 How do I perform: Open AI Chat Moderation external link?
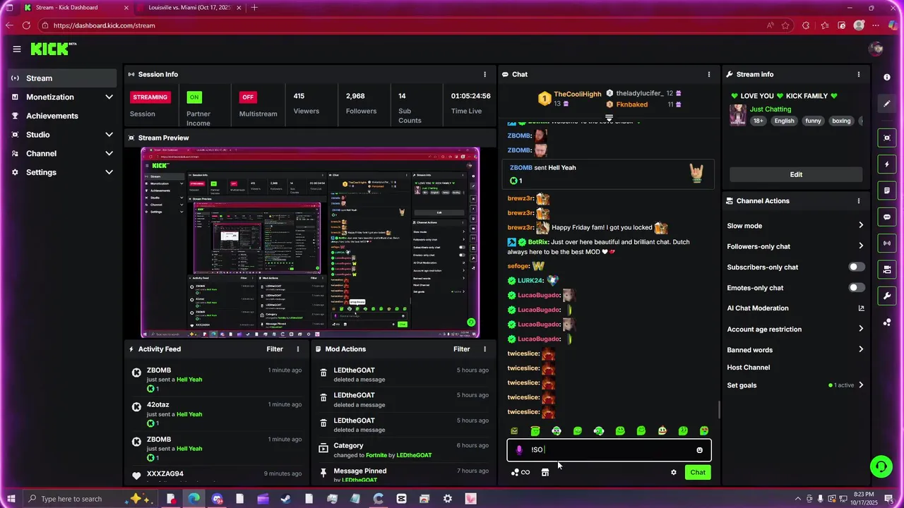click(861, 308)
